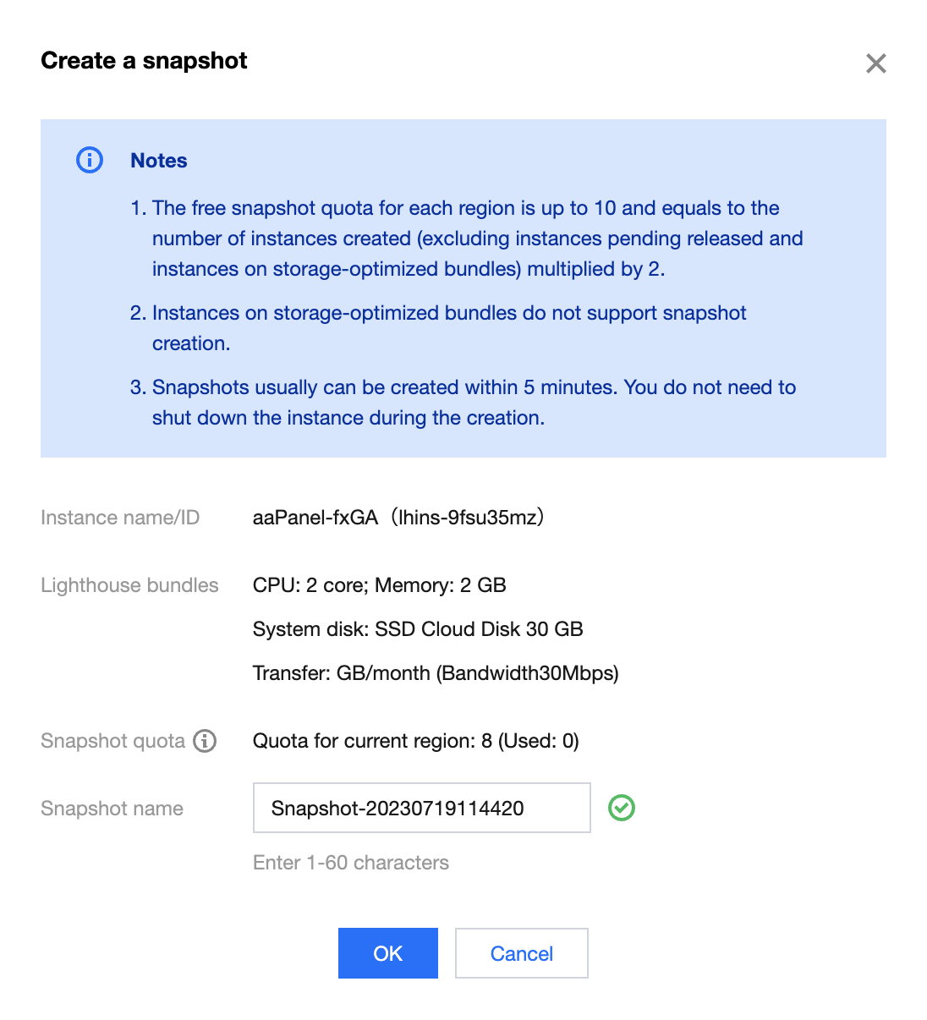927x1020 pixels.
Task: Click the Snapshot name field label
Action: coord(112,809)
